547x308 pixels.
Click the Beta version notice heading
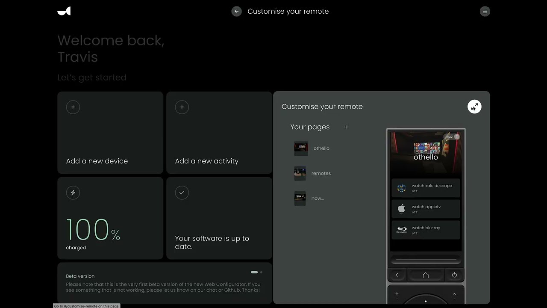[80, 276]
